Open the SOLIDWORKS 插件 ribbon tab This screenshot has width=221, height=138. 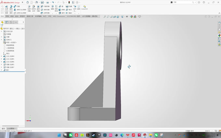(x=73, y=16)
